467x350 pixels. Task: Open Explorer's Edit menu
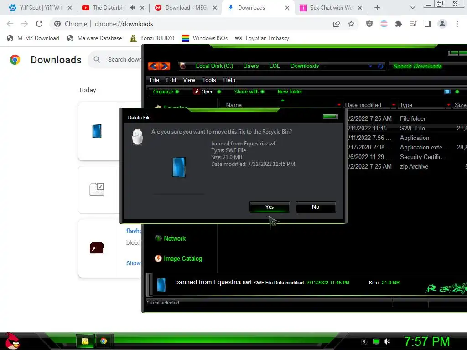tap(171, 80)
